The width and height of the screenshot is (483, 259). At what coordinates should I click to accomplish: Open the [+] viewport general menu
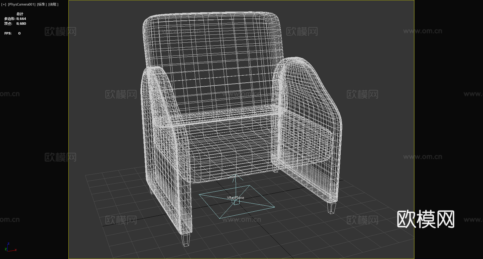pyautogui.click(x=4, y=4)
